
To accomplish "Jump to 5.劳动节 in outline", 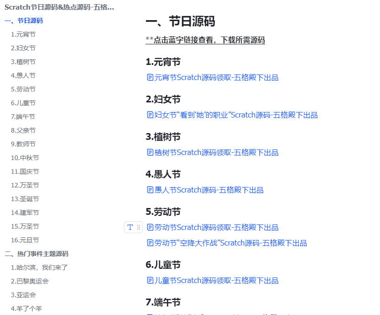I will coord(23,89).
